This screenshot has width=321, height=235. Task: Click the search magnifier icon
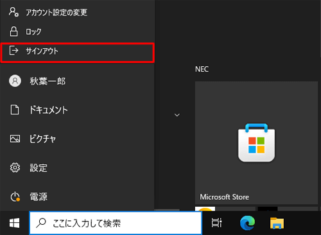[41, 223]
